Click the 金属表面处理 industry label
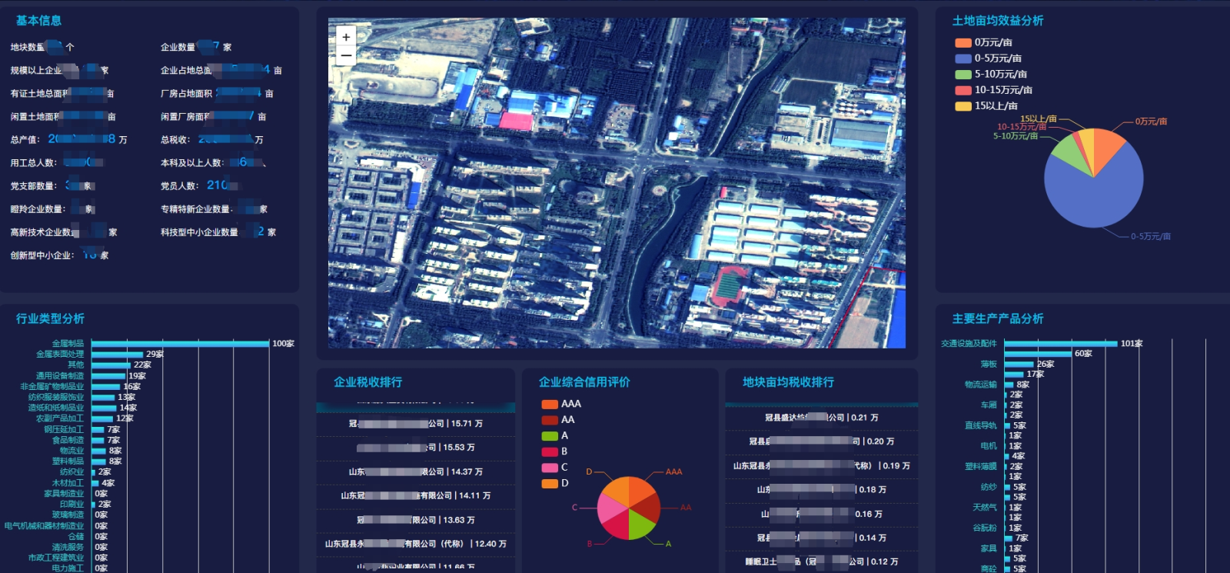The height and width of the screenshot is (573, 1230). (x=60, y=355)
